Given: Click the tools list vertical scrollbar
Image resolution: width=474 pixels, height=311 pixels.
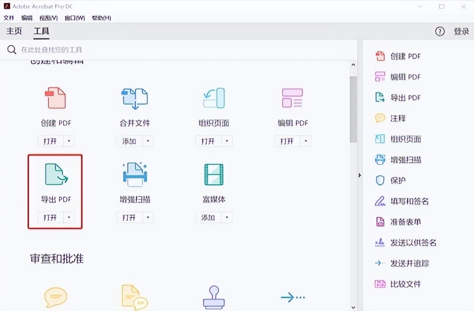Looking at the screenshot, I should (353, 109).
